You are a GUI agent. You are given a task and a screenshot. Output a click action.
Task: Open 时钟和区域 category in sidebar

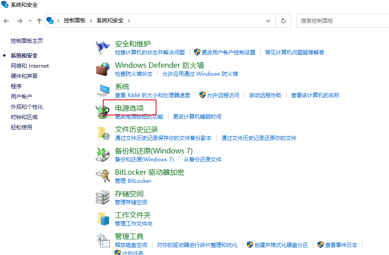tap(24, 117)
